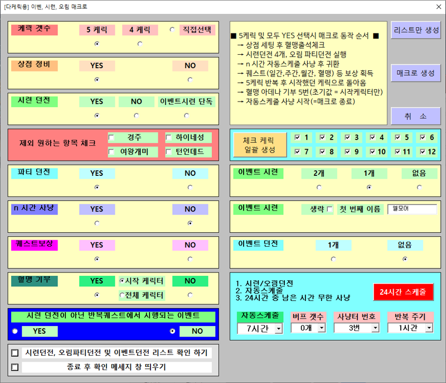Uncheck character 6 checkbox
446x383 pixels.
tap(423, 137)
